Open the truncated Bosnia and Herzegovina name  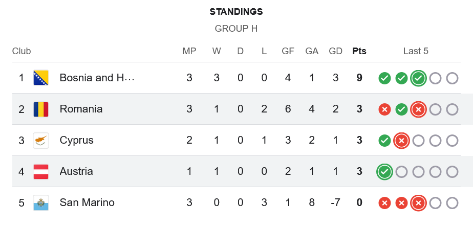click(97, 78)
